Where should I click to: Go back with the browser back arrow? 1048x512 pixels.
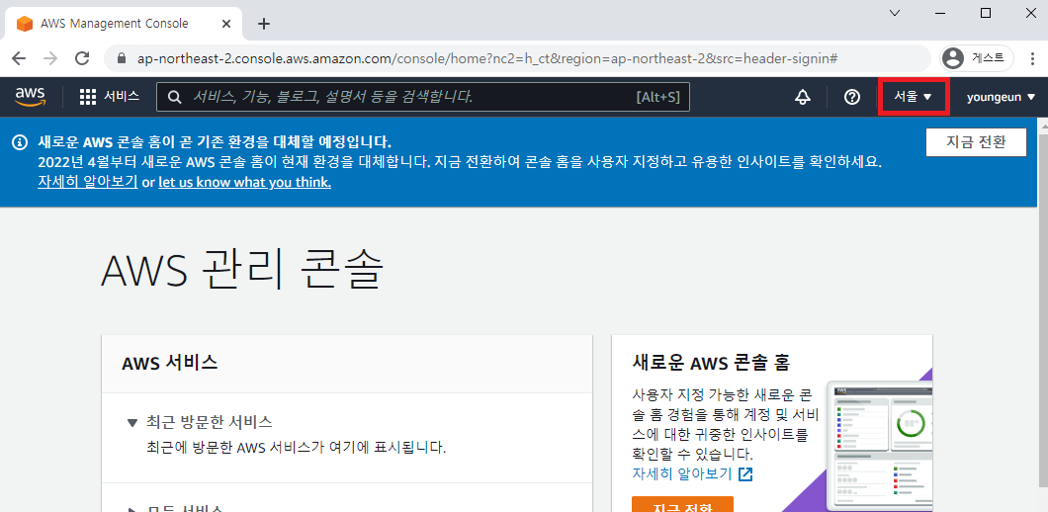click(19, 58)
